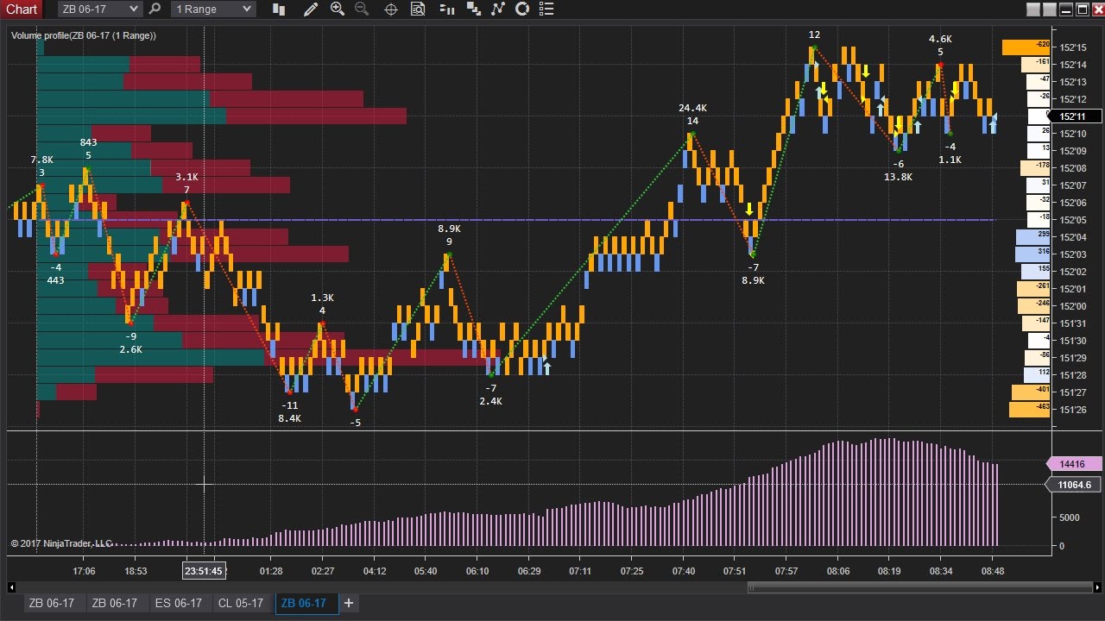This screenshot has height=621, width=1105.
Task: Expand the 1 Range interval dropdown
Action: pos(213,9)
